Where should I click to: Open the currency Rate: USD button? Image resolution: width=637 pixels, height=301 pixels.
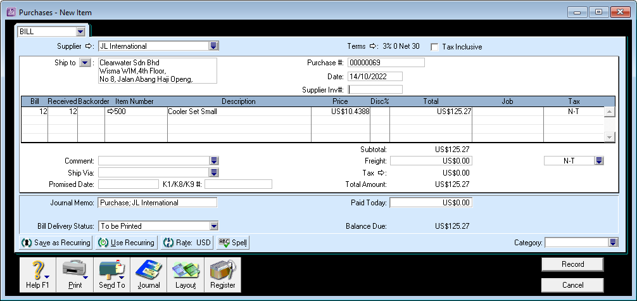187,242
